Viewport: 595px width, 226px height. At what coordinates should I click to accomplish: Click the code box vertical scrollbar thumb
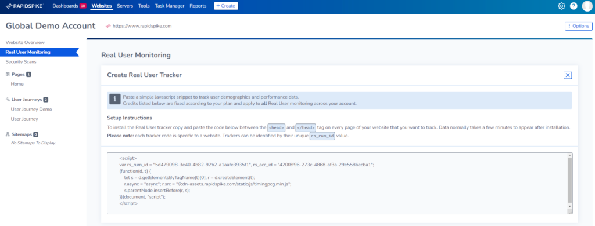pyautogui.click(x=569, y=180)
